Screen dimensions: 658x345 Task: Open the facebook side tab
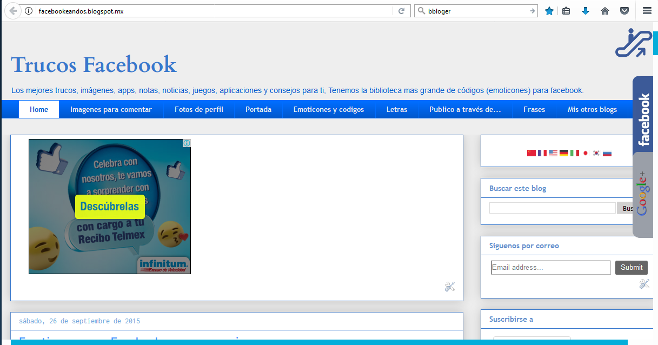coord(643,115)
